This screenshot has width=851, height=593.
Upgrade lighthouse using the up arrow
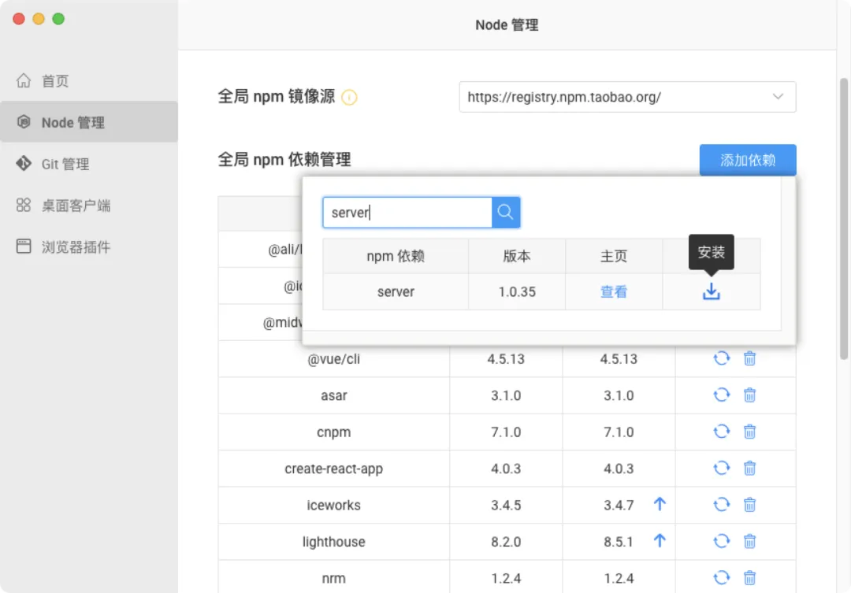tap(660, 541)
